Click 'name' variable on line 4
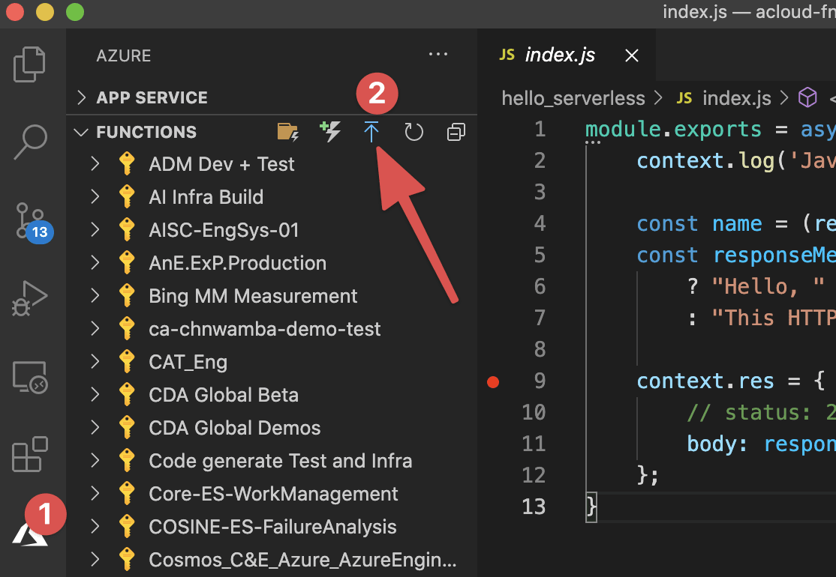 pos(738,223)
